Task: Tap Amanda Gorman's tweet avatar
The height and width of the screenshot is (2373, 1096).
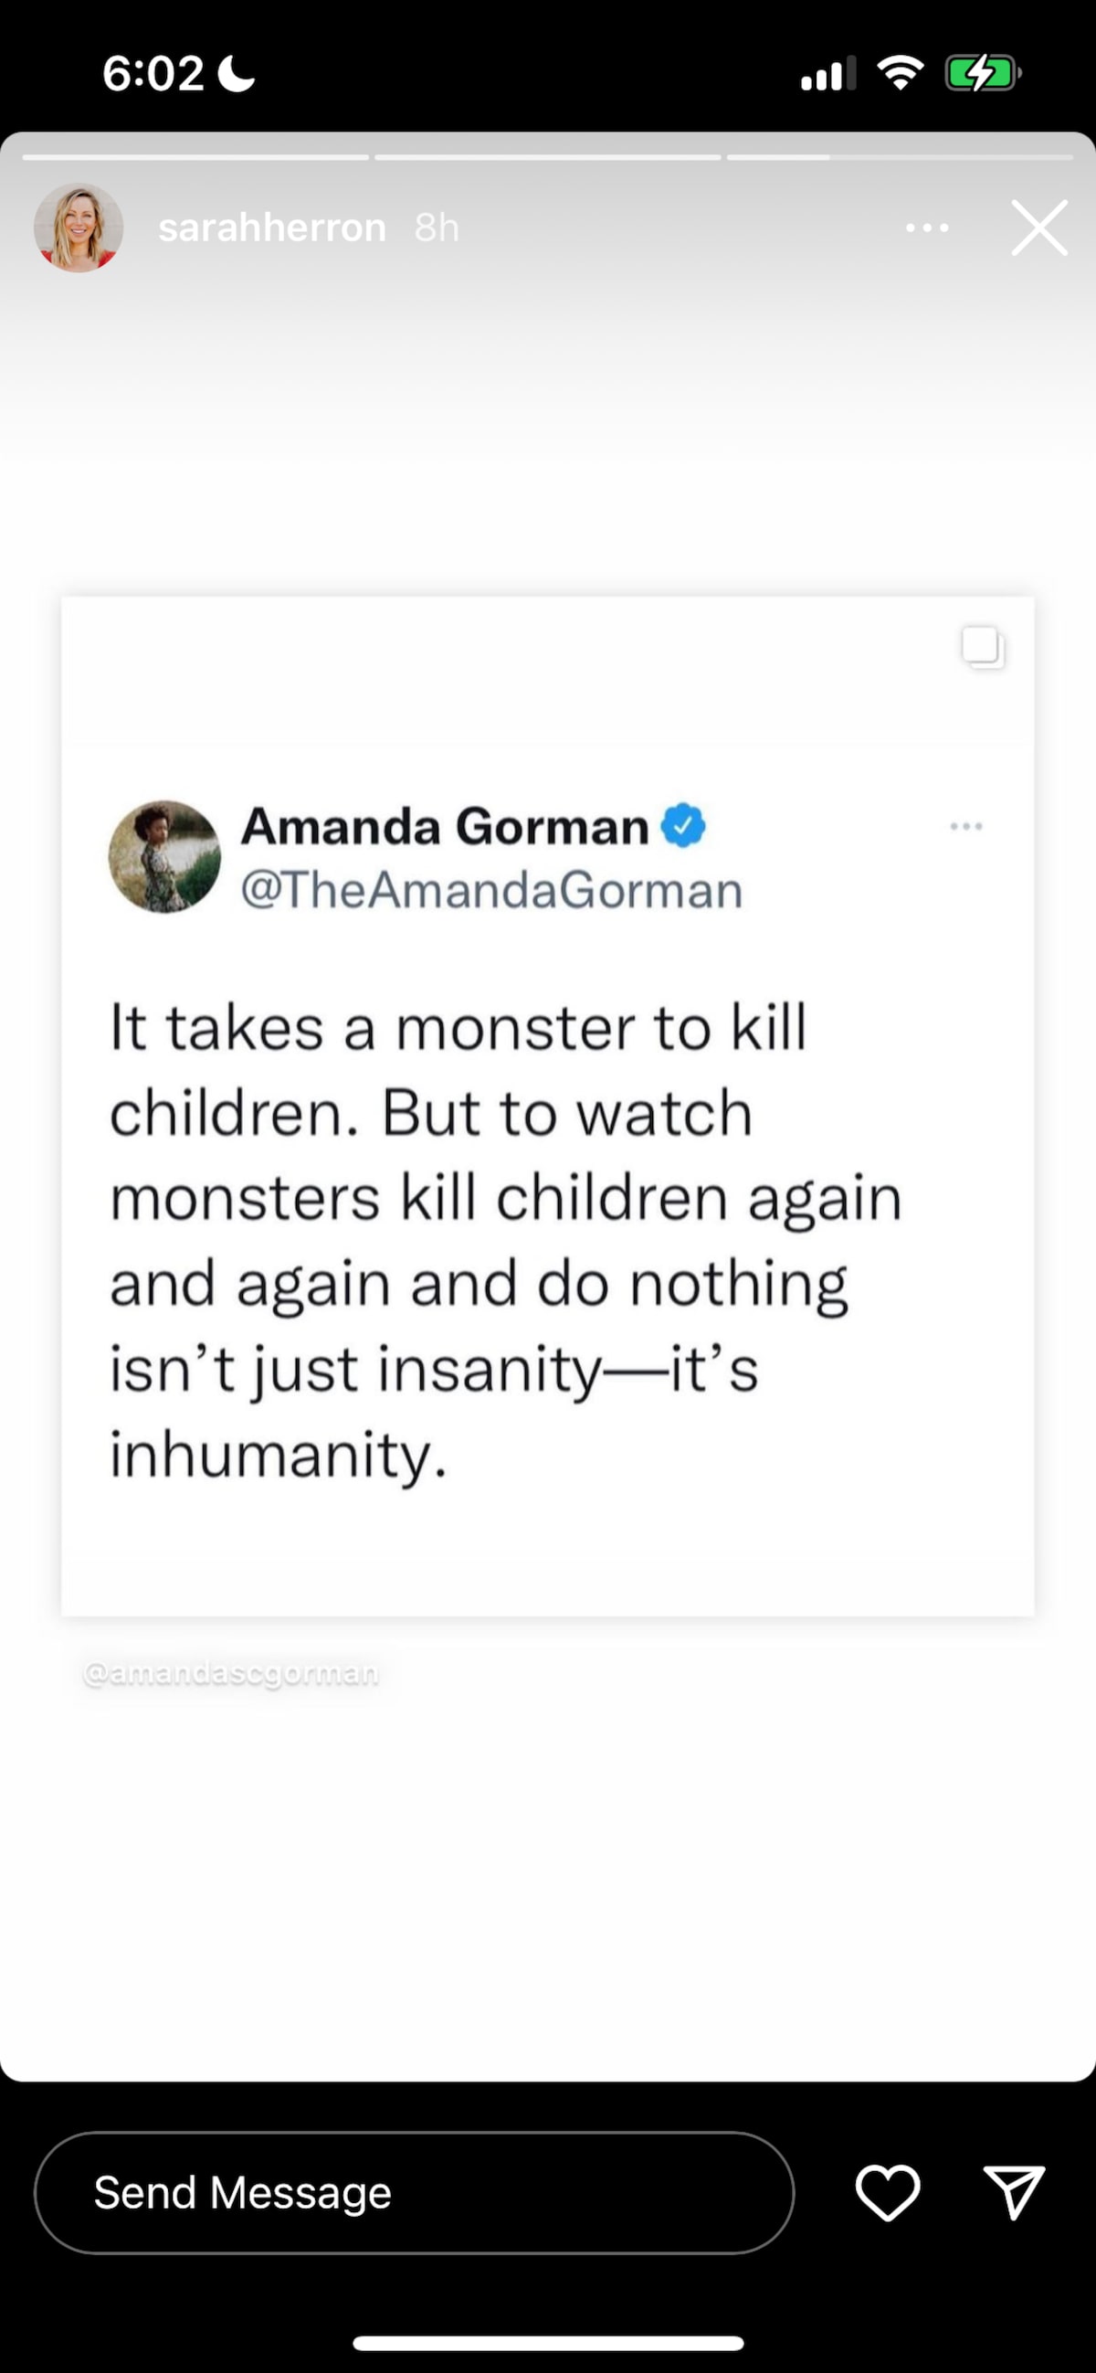Action: point(165,857)
